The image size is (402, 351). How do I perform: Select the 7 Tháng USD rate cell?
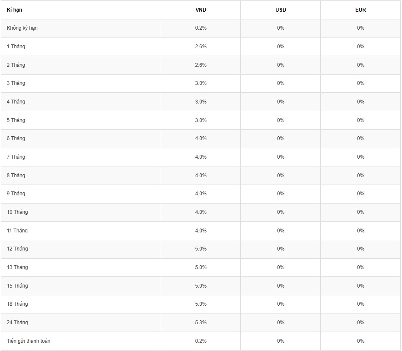point(281,157)
